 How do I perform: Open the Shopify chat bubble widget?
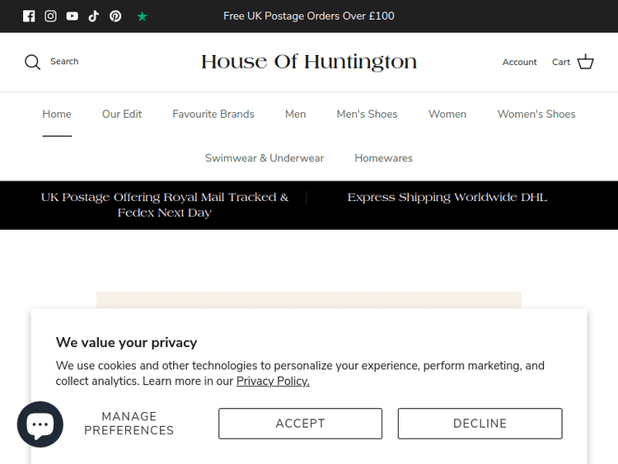40,424
